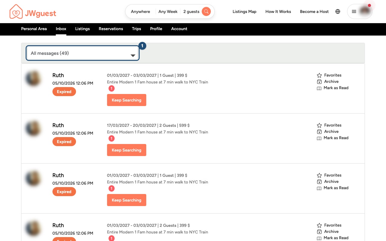Viewport: 386px width, 241px height.
Task: Open the Become a Host link
Action: tap(314, 11)
